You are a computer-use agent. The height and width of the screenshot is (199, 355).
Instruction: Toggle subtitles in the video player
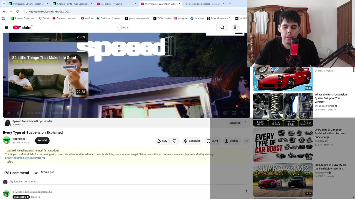(x=216, y=113)
